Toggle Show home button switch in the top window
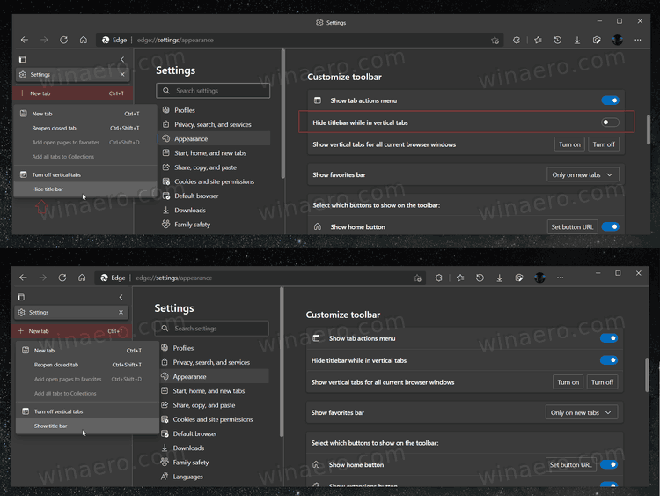The width and height of the screenshot is (660, 496). 610,226
